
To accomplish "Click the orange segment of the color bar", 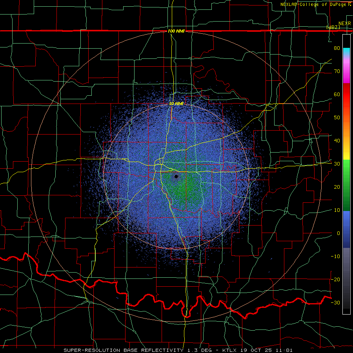I will (346, 128).
